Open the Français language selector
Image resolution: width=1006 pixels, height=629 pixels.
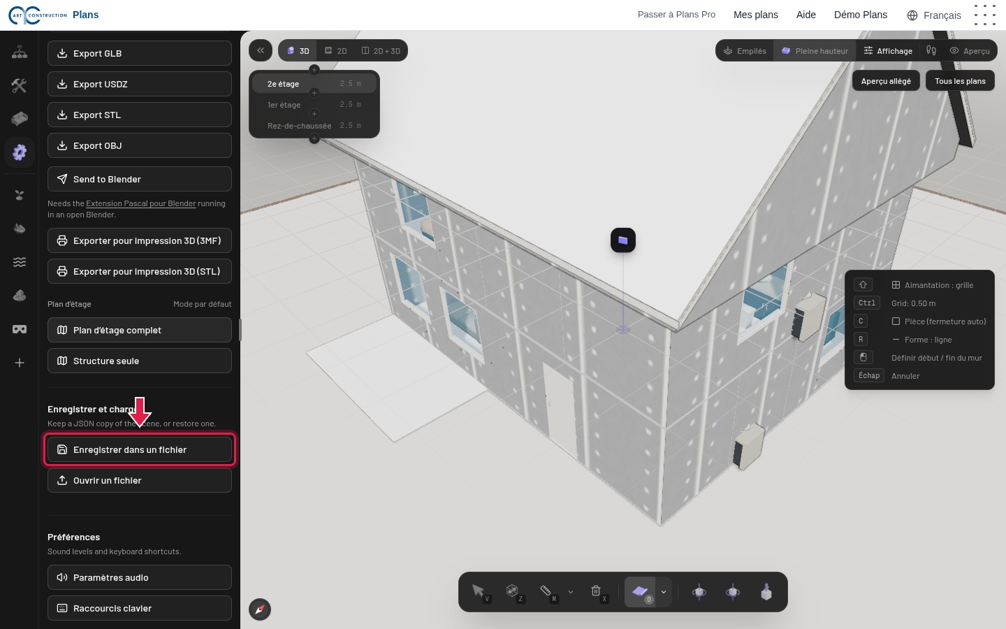(x=934, y=15)
